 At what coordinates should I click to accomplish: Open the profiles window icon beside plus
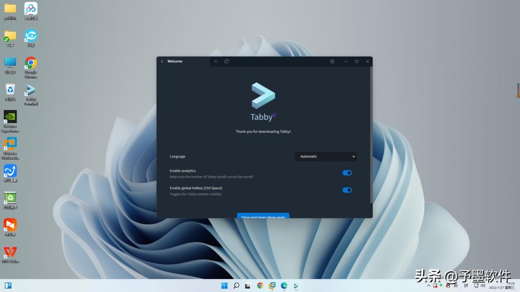226,61
